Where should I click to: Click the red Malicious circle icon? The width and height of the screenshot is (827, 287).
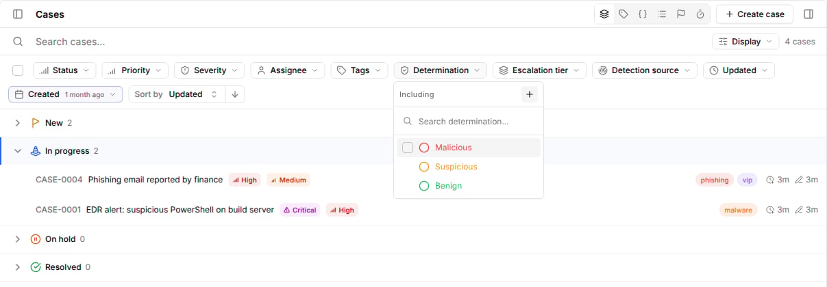(x=423, y=148)
